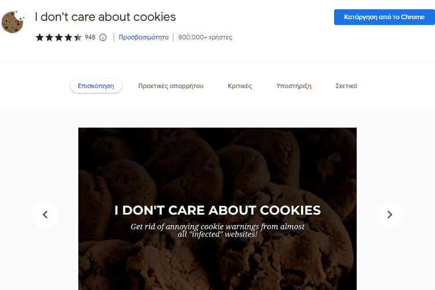The image size is (435, 290).
Task: Advance to next screenshot with right arrow
Action: [x=390, y=215]
